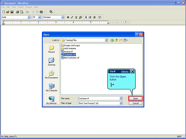Click the green Back arrow in Open dialog
Screen dimensions: 186x139
coord(112,40)
